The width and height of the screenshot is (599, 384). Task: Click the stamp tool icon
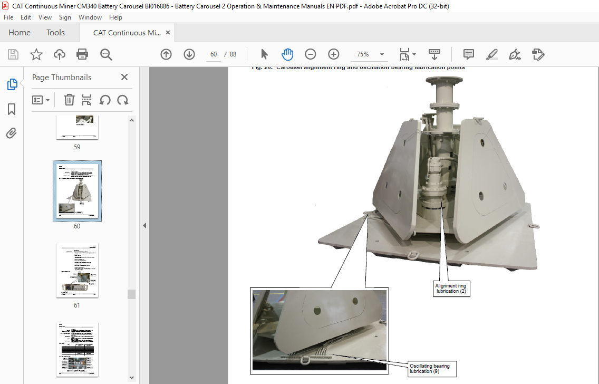(538, 54)
